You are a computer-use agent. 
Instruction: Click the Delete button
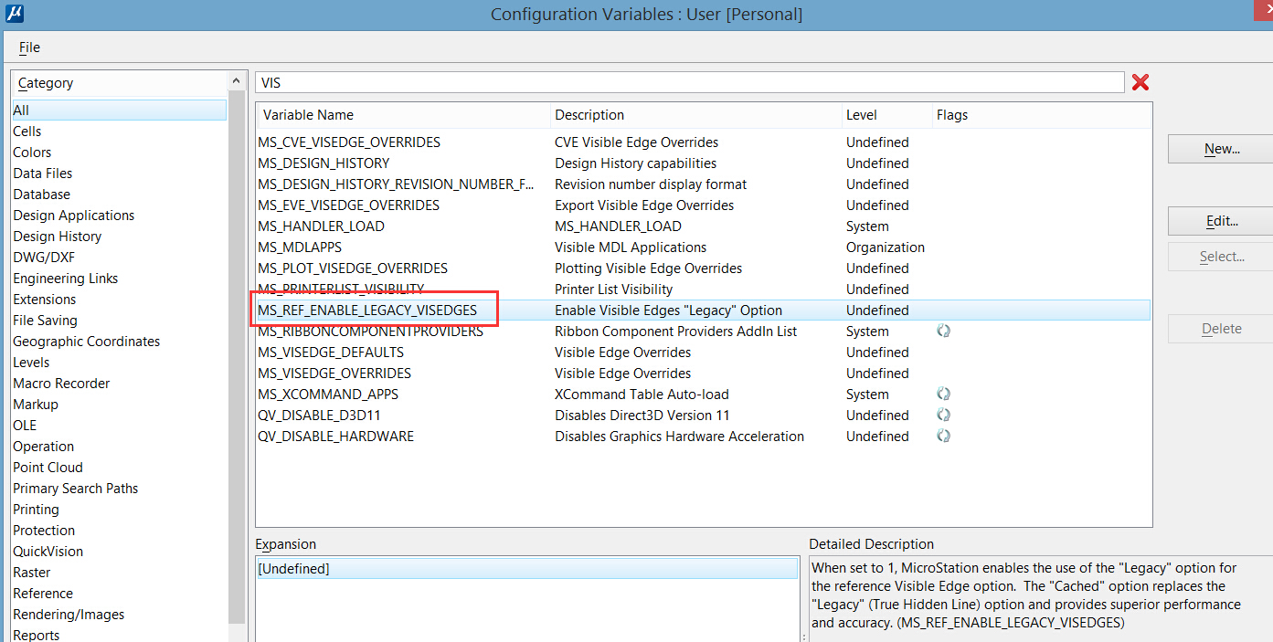(x=1221, y=329)
